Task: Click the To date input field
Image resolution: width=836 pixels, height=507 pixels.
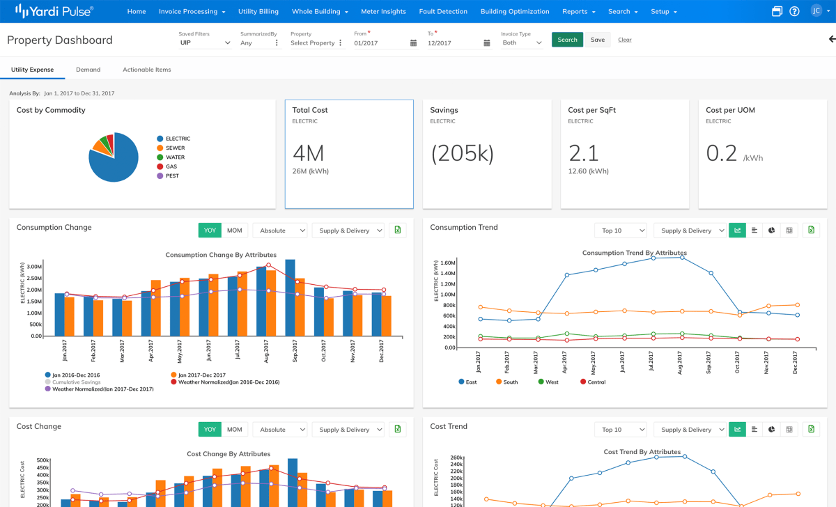Action: pyautogui.click(x=454, y=43)
